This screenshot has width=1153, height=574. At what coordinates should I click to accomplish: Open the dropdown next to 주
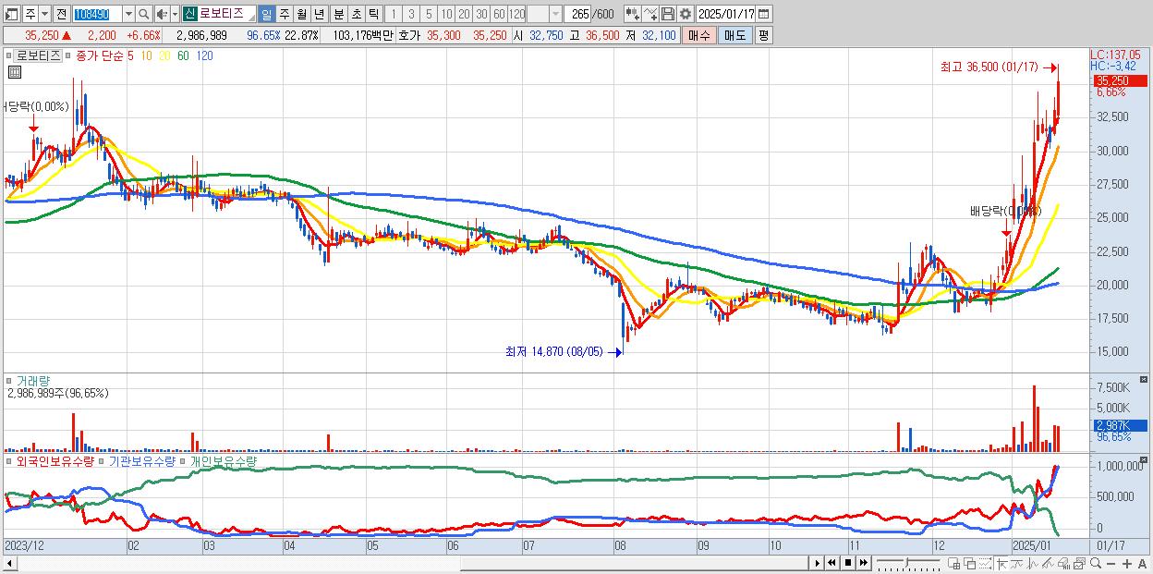(44, 14)
